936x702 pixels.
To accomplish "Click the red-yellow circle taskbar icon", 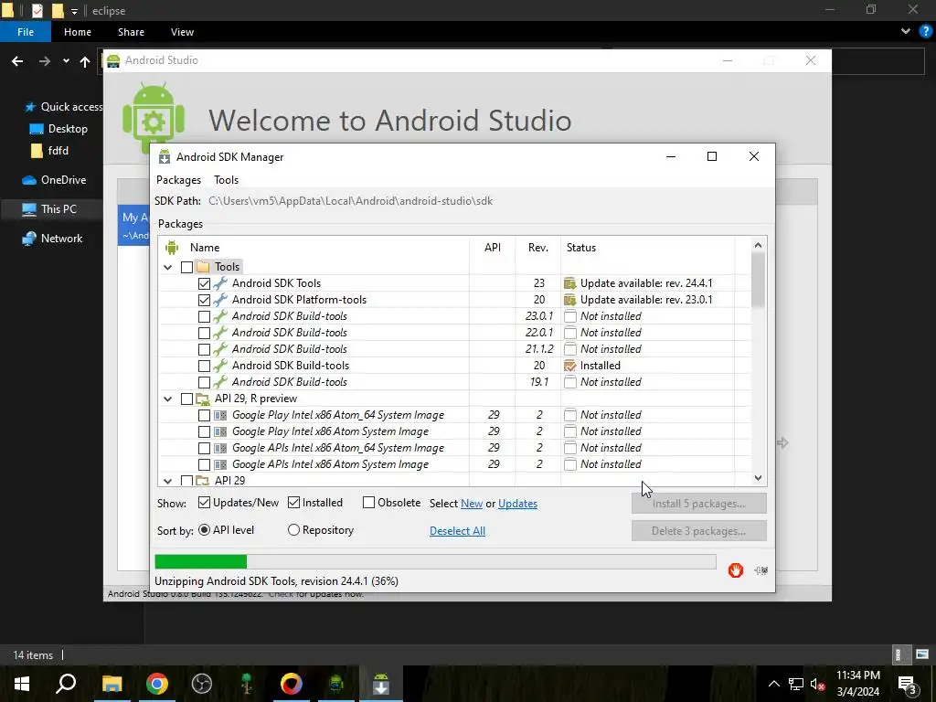I will 292,684.
